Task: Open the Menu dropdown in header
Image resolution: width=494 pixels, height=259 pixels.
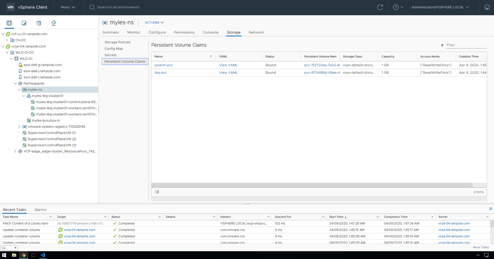Action: click(68, 7)
